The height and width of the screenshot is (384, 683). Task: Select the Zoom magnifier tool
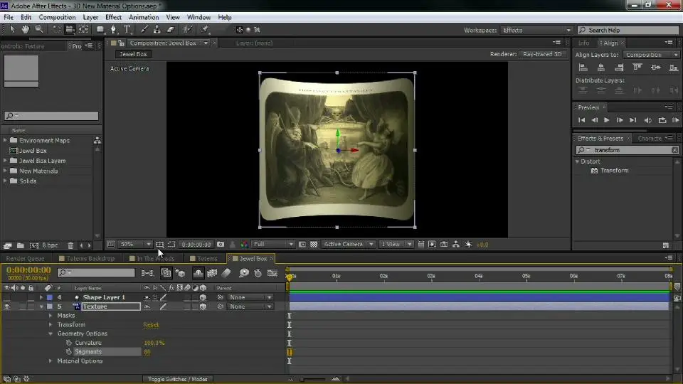(x=39, y=29)
